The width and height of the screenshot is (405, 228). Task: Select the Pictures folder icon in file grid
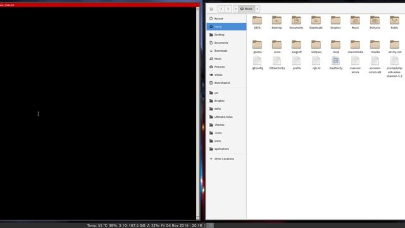(375, 20)
